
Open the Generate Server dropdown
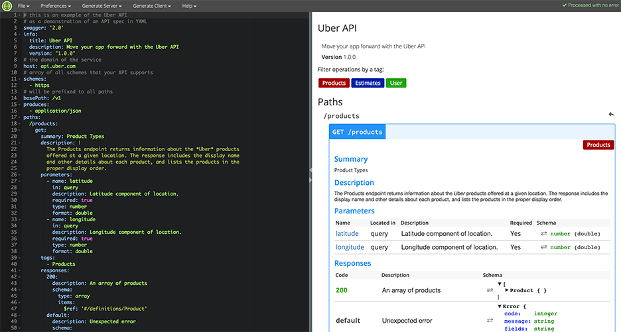coord(103,5)
